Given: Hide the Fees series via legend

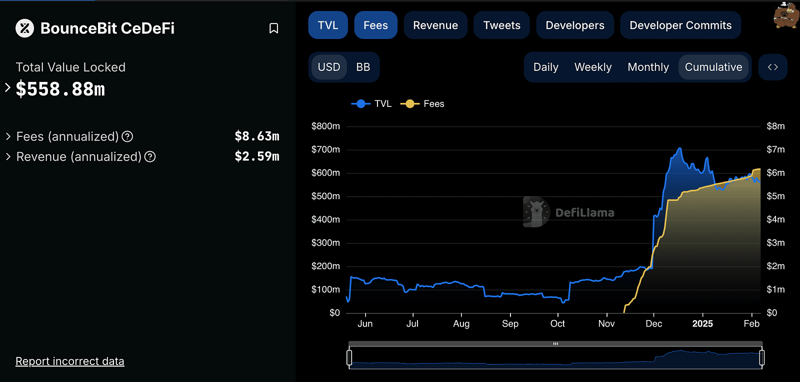Looking at the screenshot, I should [x=422, y=104].
